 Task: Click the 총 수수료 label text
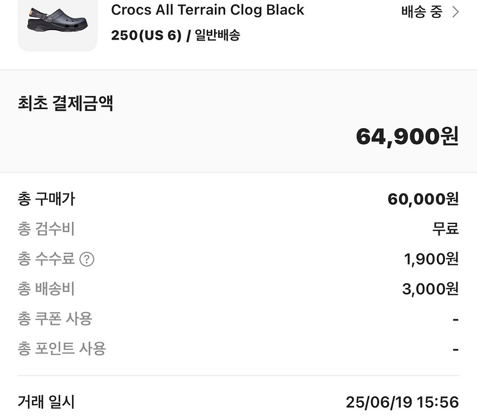(x=46, y=259)
